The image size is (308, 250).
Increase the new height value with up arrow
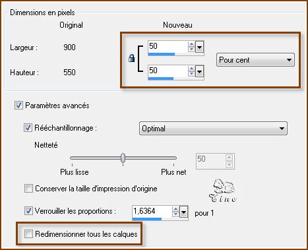(x=191, y=69)
